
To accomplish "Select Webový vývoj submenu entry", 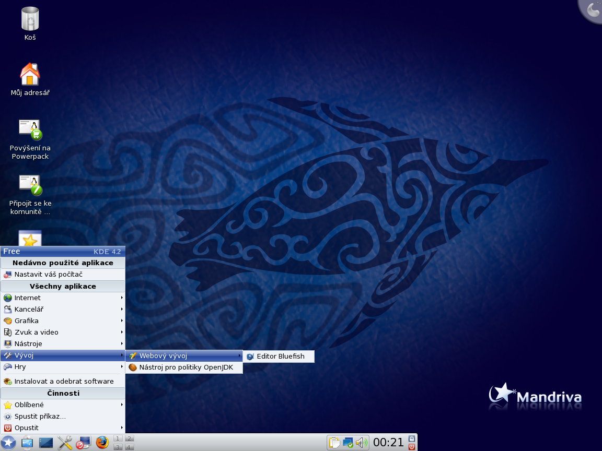I will coord(184,355).
